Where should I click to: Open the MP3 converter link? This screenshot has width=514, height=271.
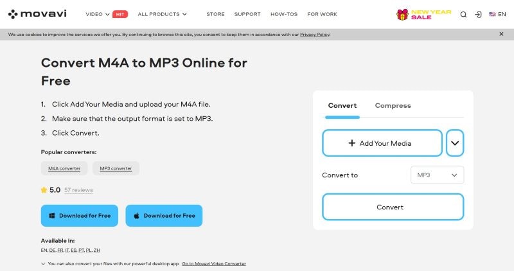pos(116,168)
